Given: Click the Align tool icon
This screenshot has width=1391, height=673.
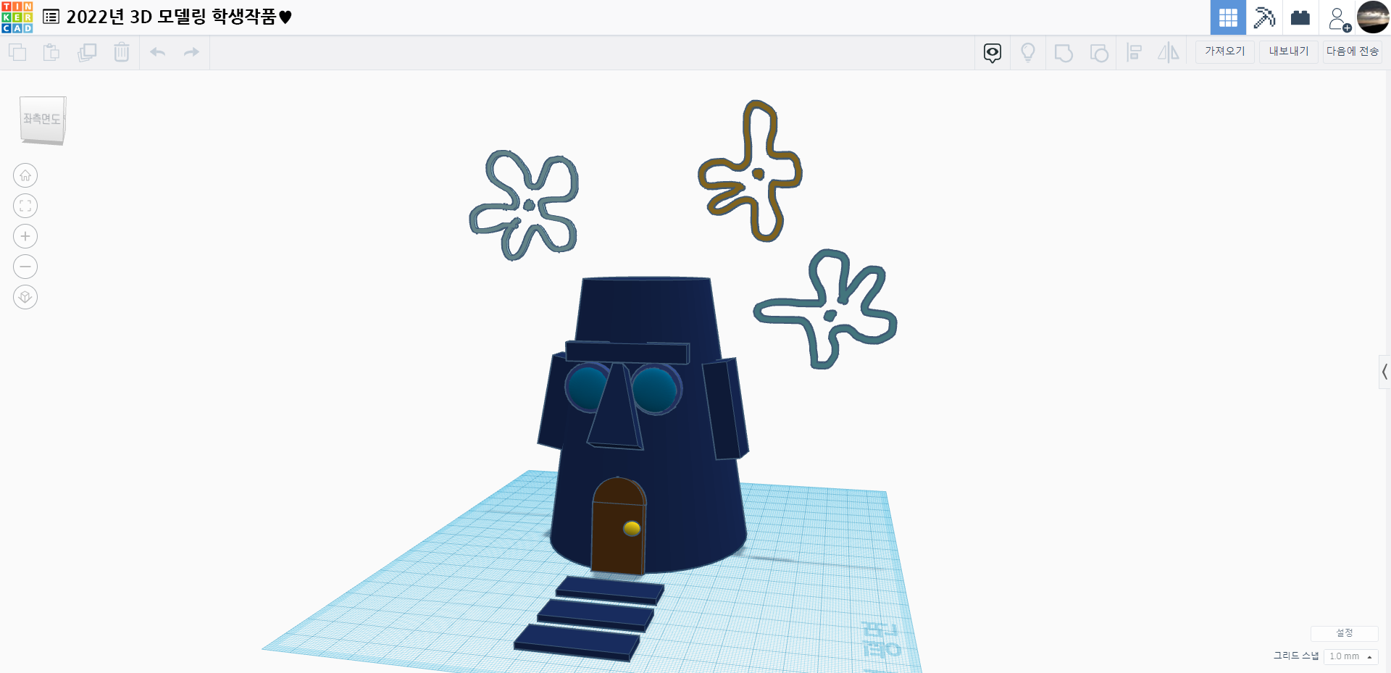Looking at the screenshot, I should [x=1135, y=53].
